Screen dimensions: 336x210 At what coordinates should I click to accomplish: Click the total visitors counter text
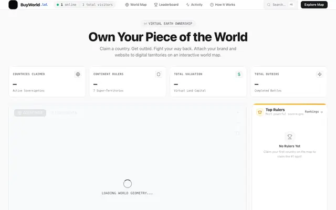[98, 5]
